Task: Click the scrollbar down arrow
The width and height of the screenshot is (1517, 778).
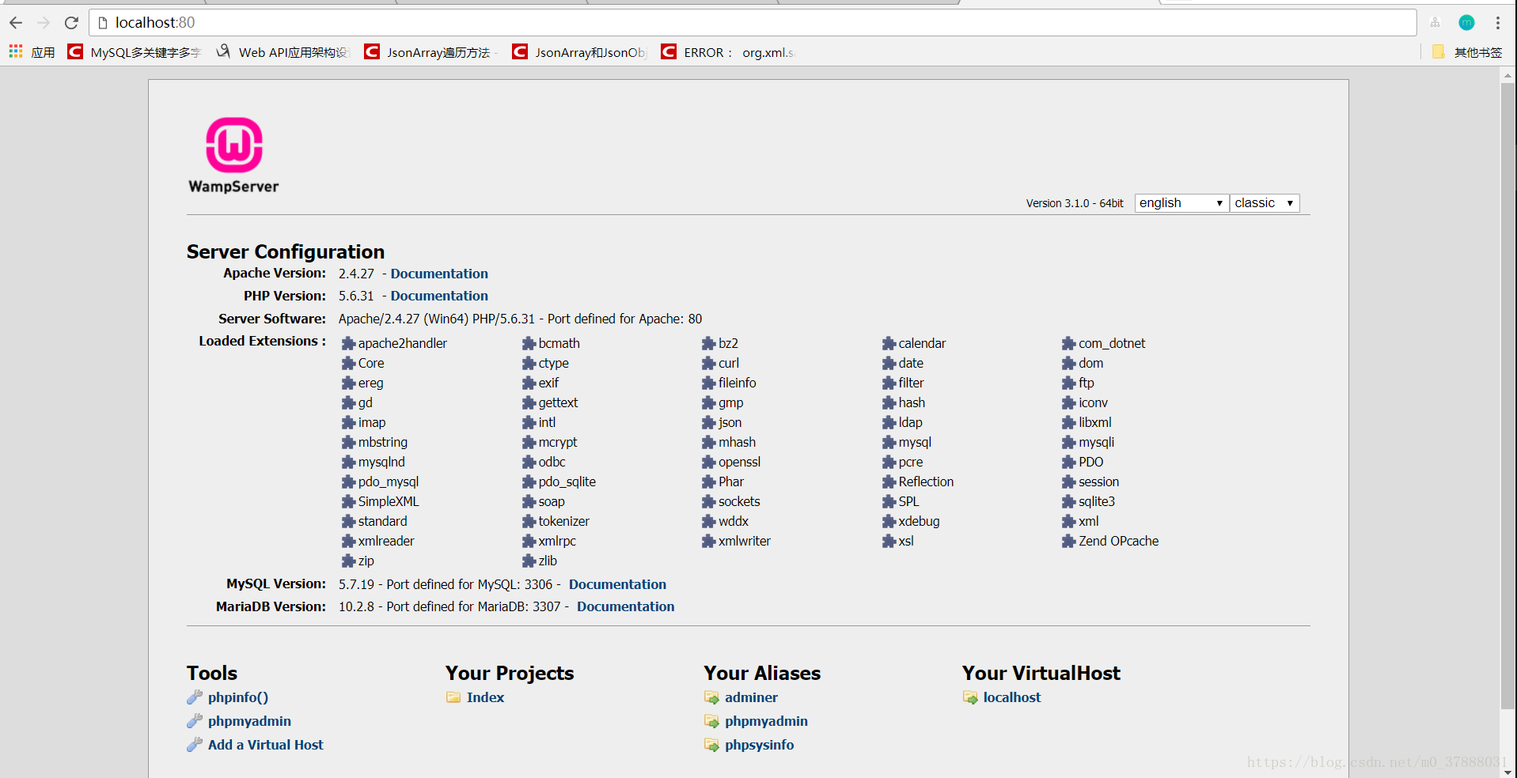Action: [1508, 772]
